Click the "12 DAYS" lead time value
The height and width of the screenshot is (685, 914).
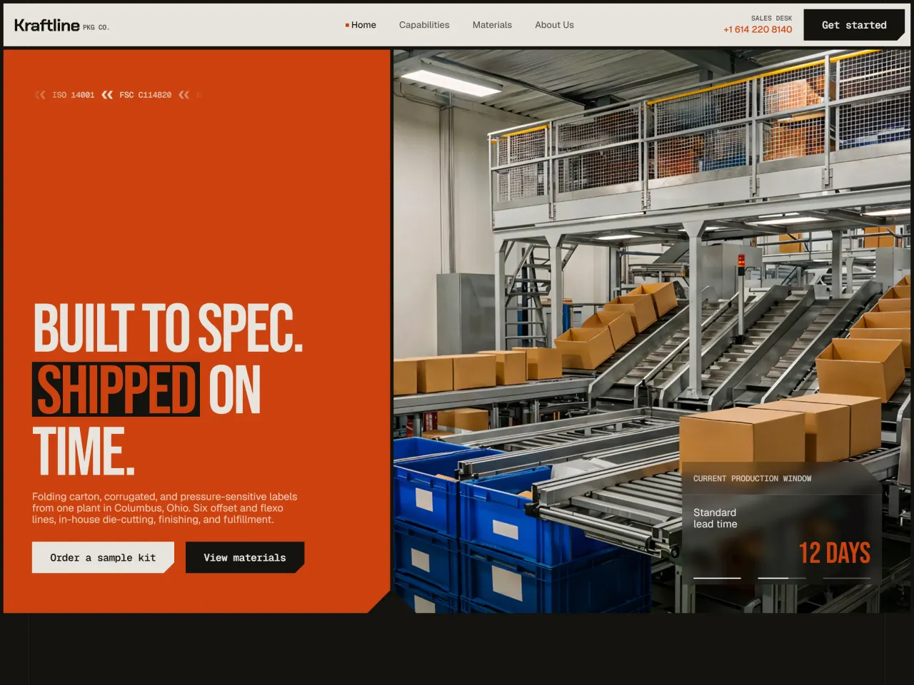tap(834, 553)
